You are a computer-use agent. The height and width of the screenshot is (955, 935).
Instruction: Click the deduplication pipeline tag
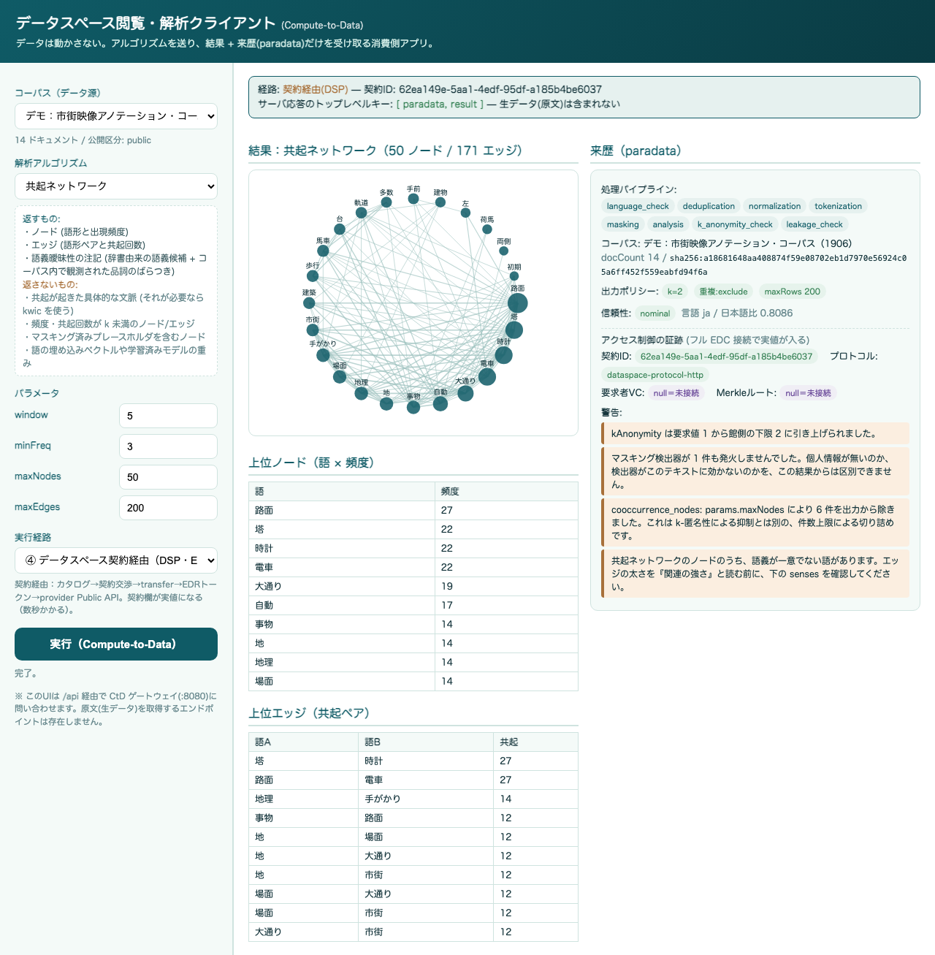(709, 206)
